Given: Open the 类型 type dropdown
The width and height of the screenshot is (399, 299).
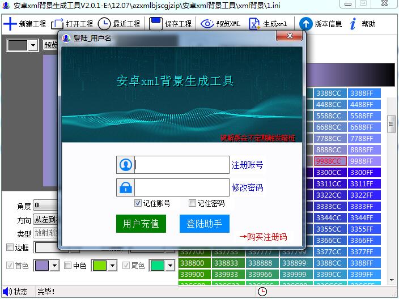Looking at the screenshot, I should pyautogui.click(x=46, y=233).
